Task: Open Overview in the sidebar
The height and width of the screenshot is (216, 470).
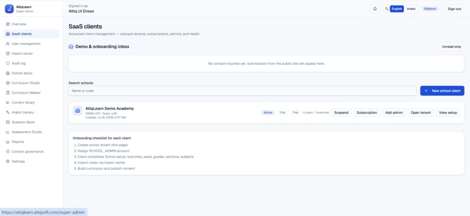Action: point(31,24)
